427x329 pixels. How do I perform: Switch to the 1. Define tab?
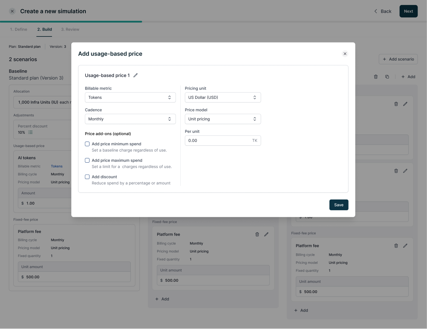[x=18, y=29]
